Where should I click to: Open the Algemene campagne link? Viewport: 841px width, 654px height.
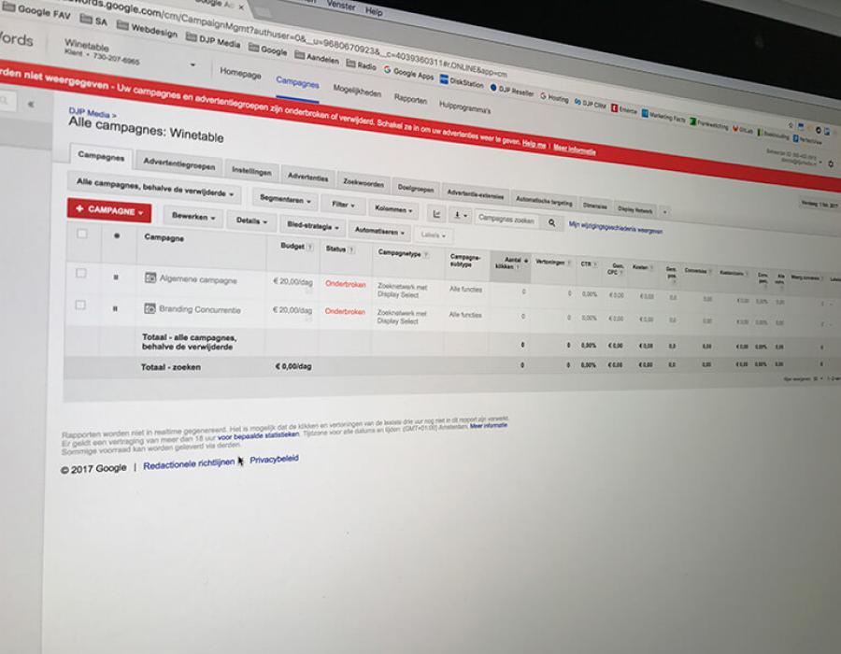198,280
